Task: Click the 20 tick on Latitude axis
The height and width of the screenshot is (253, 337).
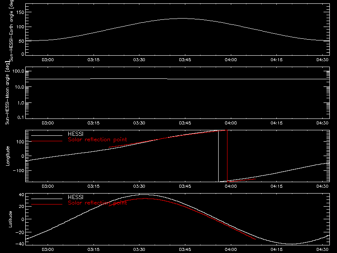Action: 21,207
